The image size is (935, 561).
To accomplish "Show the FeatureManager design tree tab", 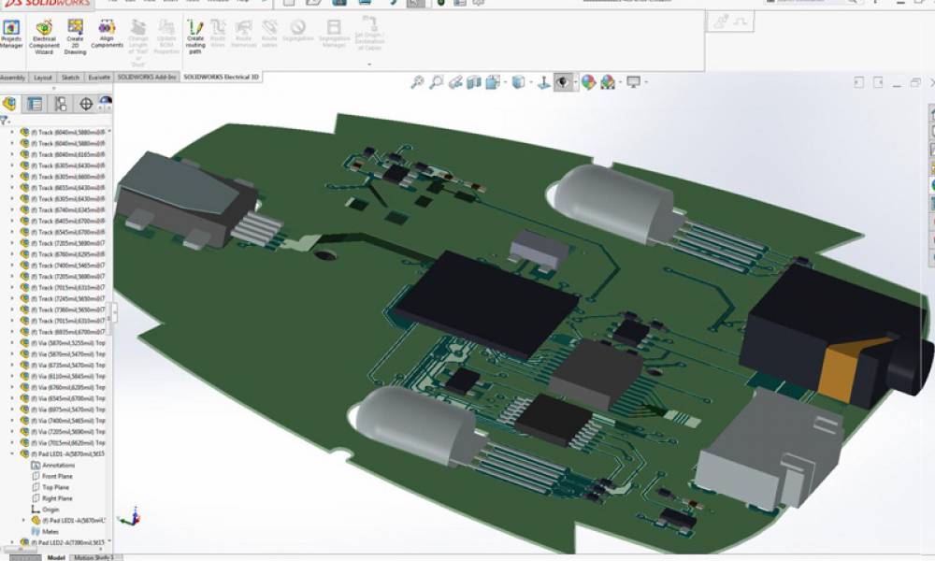I will 9,104.
